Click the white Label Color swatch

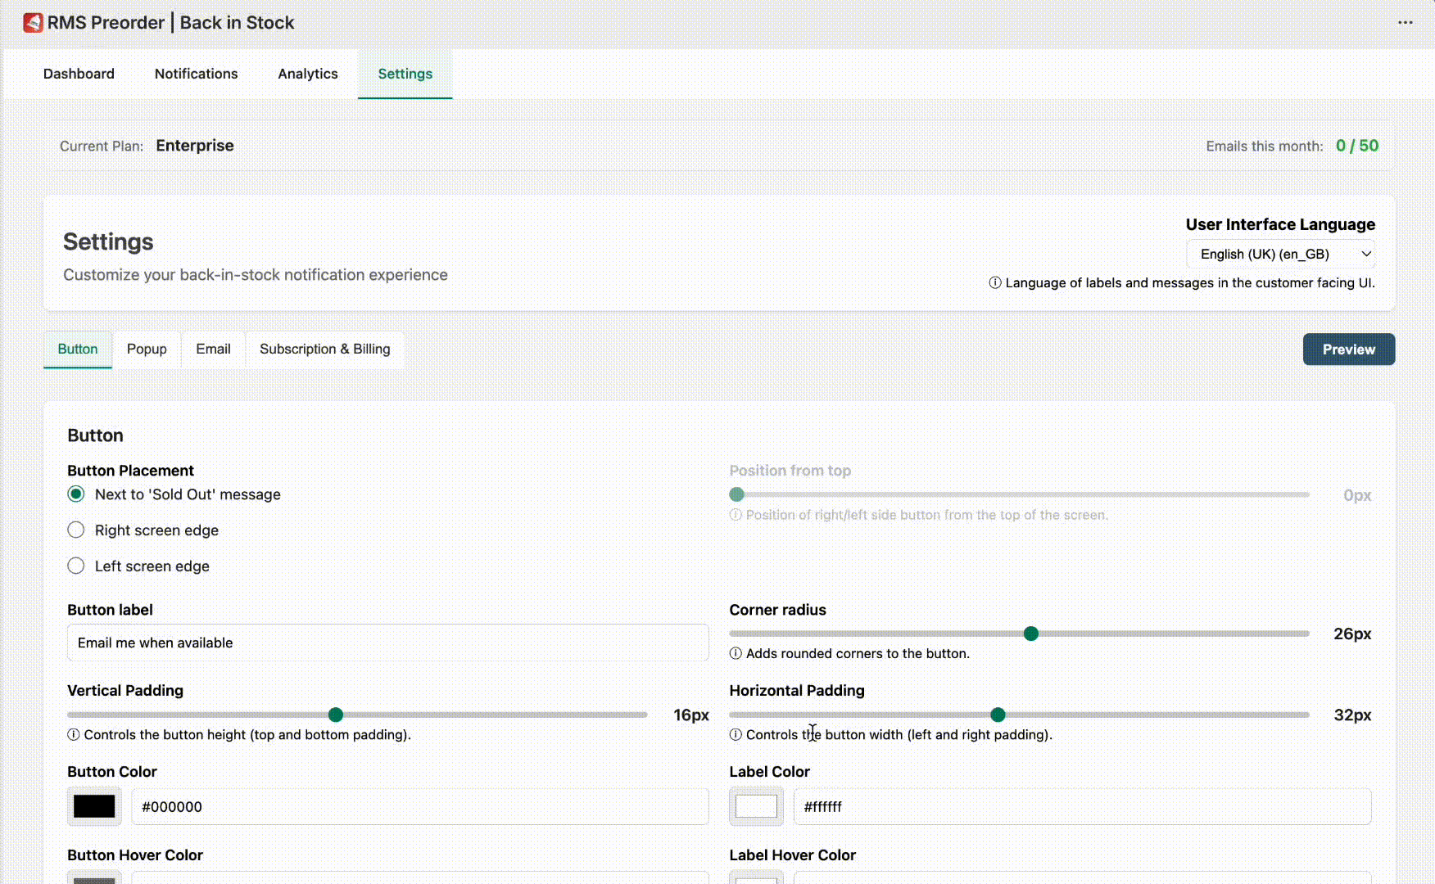pyautogui.click(x=756, y=807)
